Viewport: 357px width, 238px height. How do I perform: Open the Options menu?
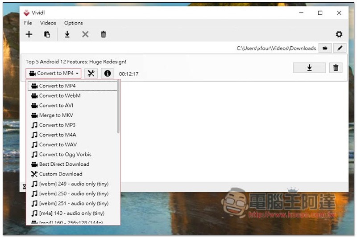[x=74, y=23]
